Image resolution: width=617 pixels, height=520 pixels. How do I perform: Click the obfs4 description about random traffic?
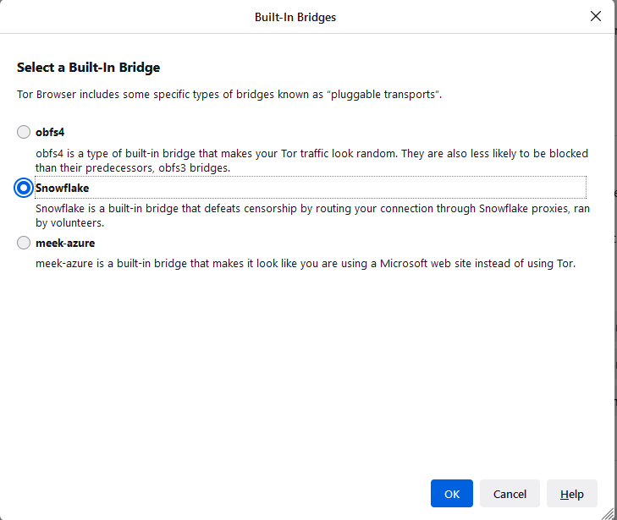point(311,161)
